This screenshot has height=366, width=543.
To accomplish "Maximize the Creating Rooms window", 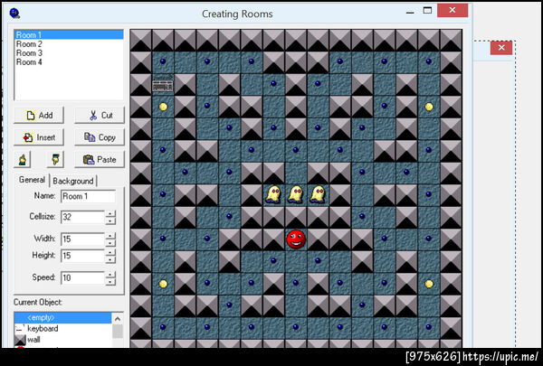I will click(x=427, y=10).
